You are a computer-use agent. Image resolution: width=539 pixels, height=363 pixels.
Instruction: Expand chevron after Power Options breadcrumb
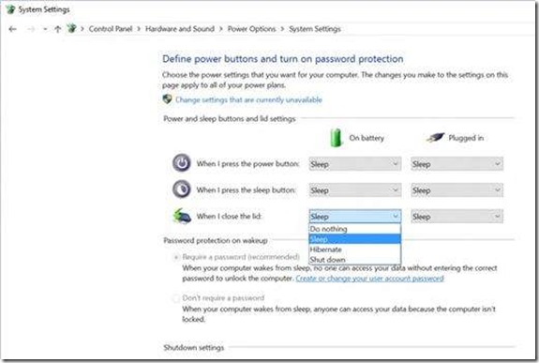282,29
